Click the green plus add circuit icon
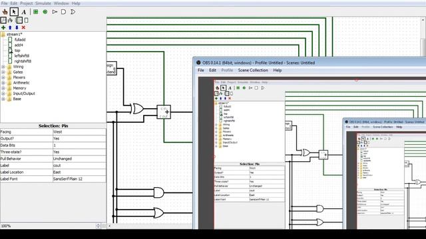This screenshot has width=426, height=239. (x=3, y=28)
